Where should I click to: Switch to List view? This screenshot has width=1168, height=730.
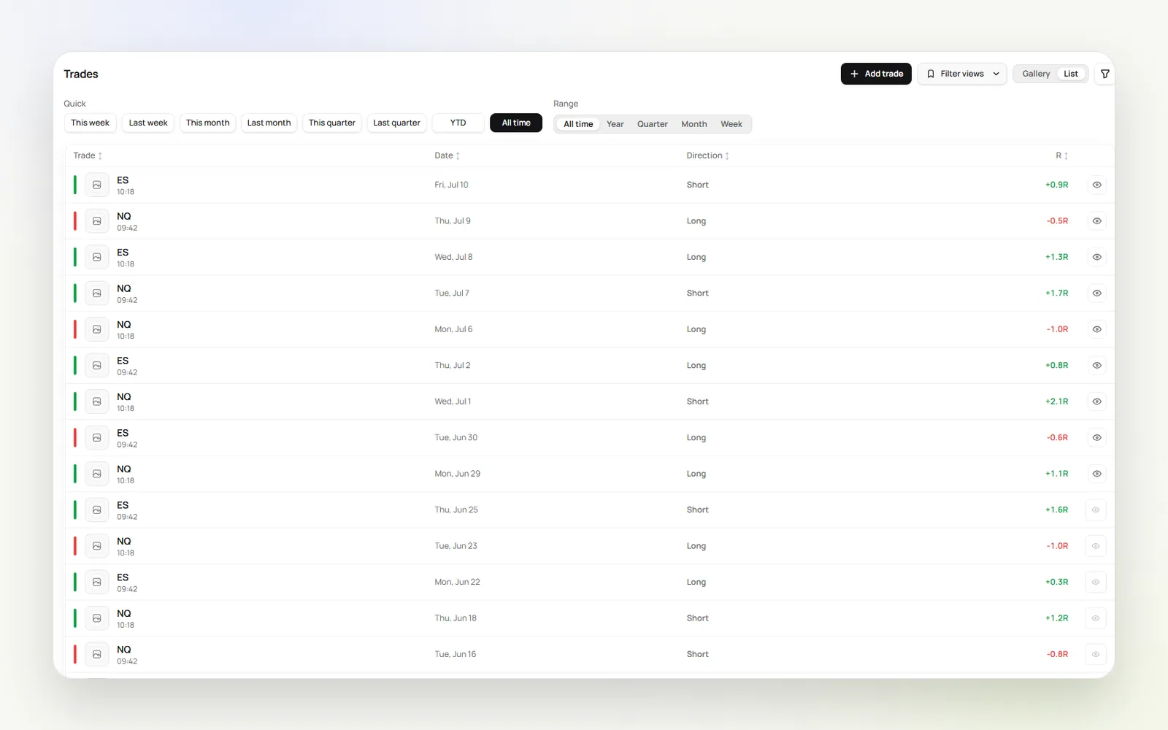click(1071, 74)
